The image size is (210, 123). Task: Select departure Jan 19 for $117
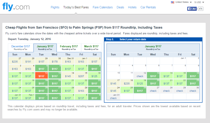(41, 83)
